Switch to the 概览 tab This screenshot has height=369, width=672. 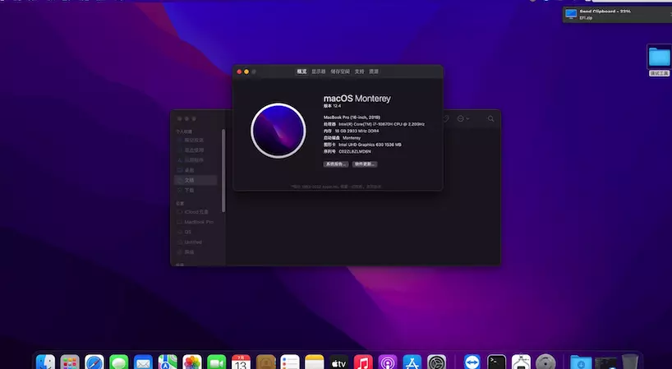point(301,71)
